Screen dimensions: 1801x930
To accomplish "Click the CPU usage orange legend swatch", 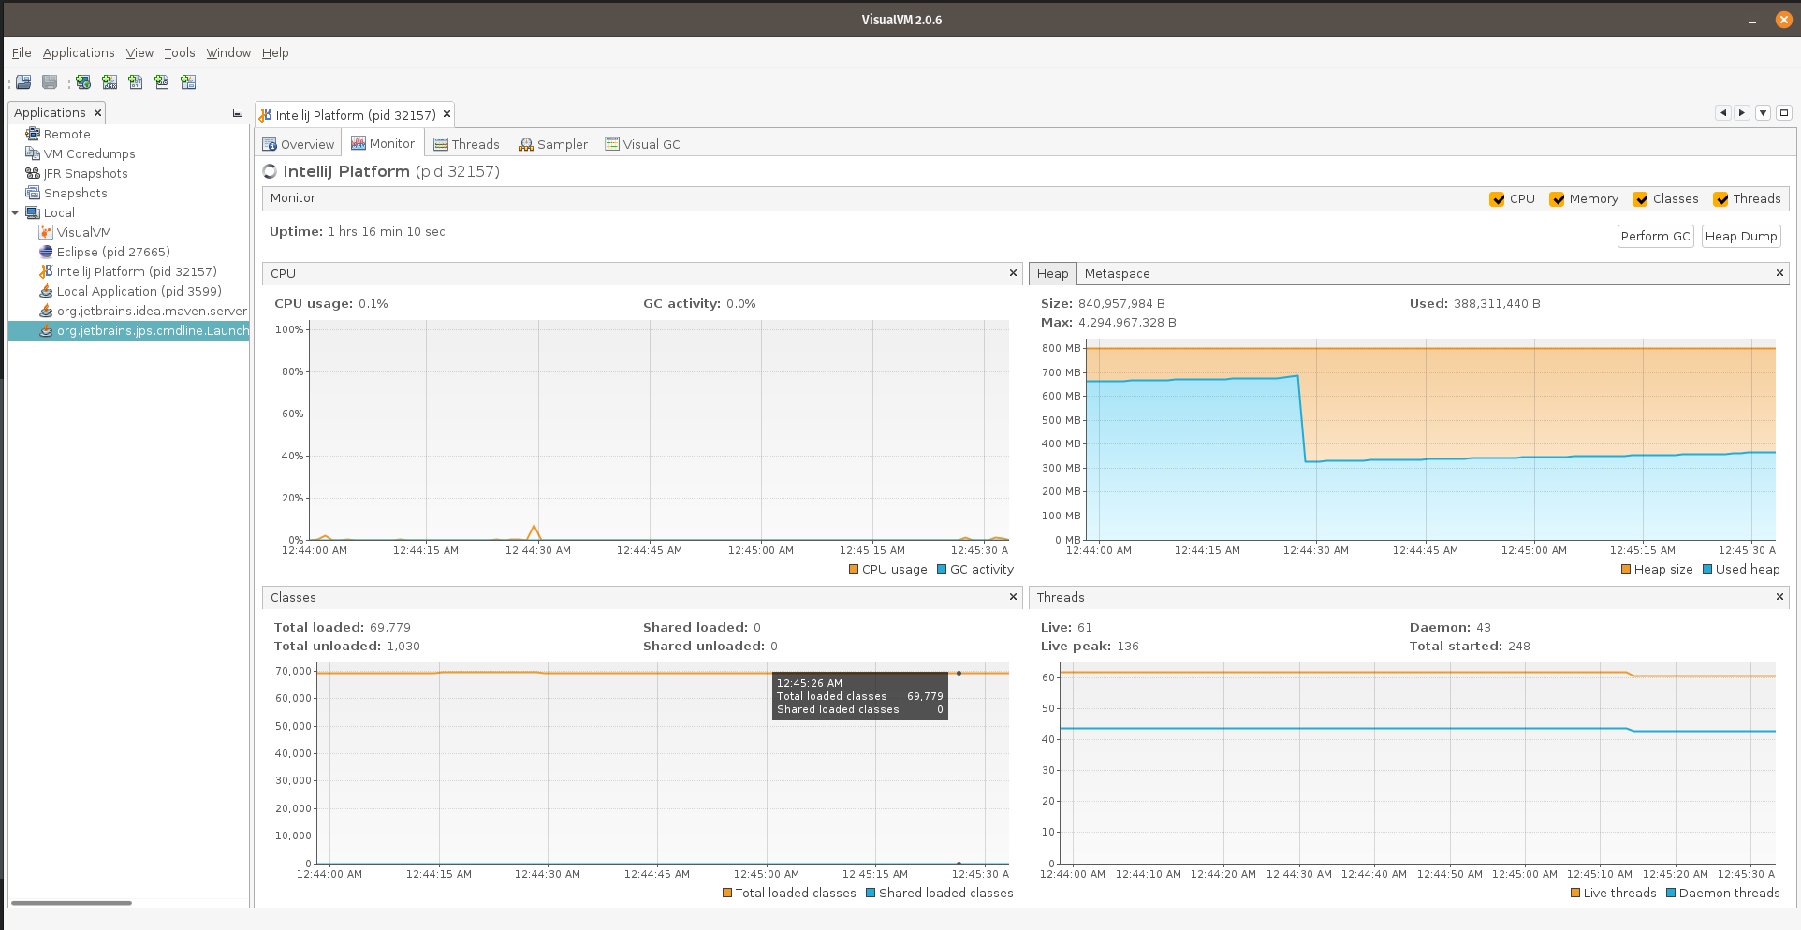I will pyautogui.click(x=854, y=569).
